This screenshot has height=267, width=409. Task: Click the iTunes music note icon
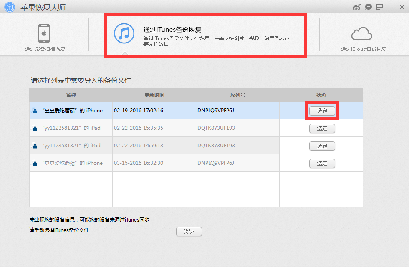coord(124,33)
